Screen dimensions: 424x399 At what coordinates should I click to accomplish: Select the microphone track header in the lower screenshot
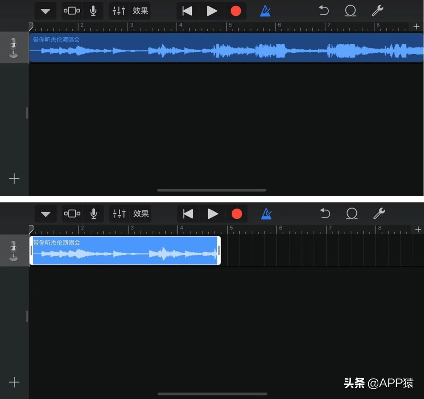coord(14,251)
